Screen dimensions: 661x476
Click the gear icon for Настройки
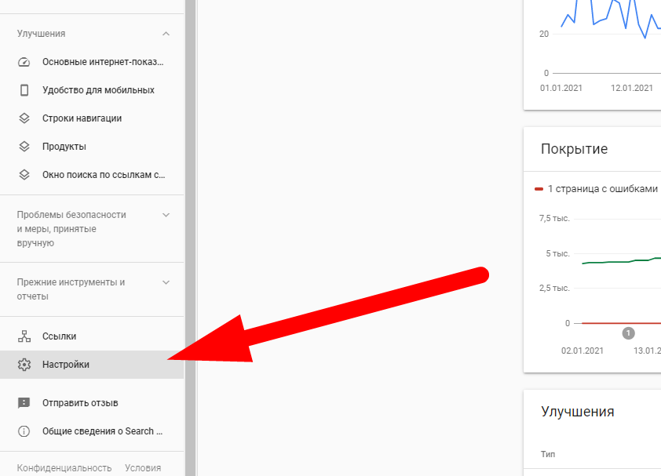click(x=24, y=365)
